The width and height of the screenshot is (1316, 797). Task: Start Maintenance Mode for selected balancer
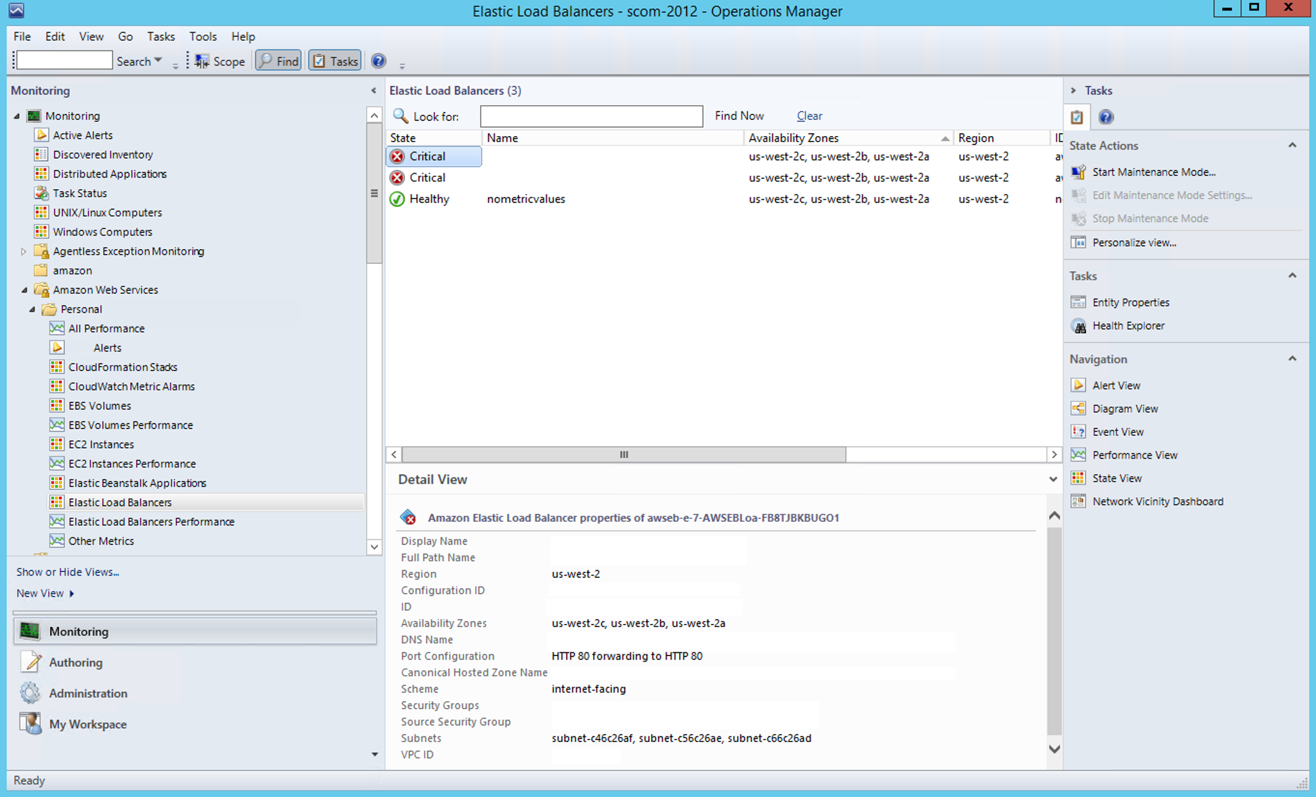pos(1154,172)
